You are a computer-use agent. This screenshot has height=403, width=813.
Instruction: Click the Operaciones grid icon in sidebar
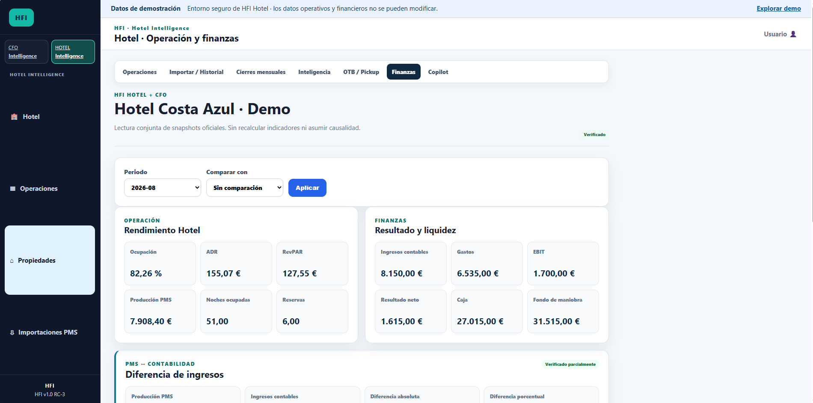(13, 189)
